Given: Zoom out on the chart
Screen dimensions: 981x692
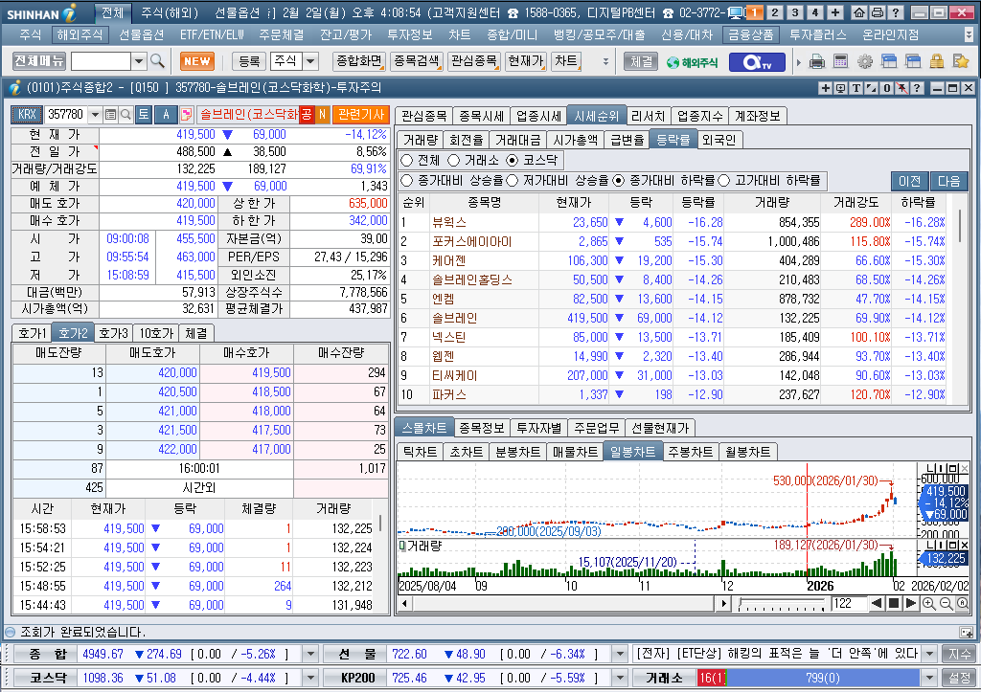Looking at the screenshot, I should [x=946, y=603].
